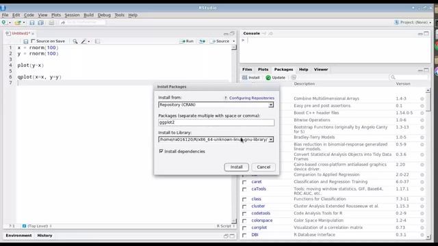Viewport: 438px width, 246px height.
Task: Save script using editor toolbar disk icon
Action: pyautogui.click(x=26, y=41)
